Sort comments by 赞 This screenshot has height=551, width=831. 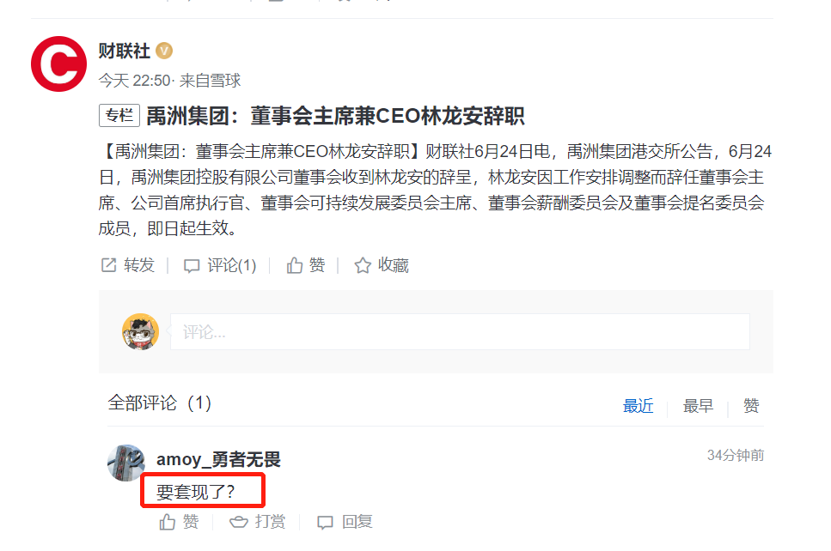751,406
